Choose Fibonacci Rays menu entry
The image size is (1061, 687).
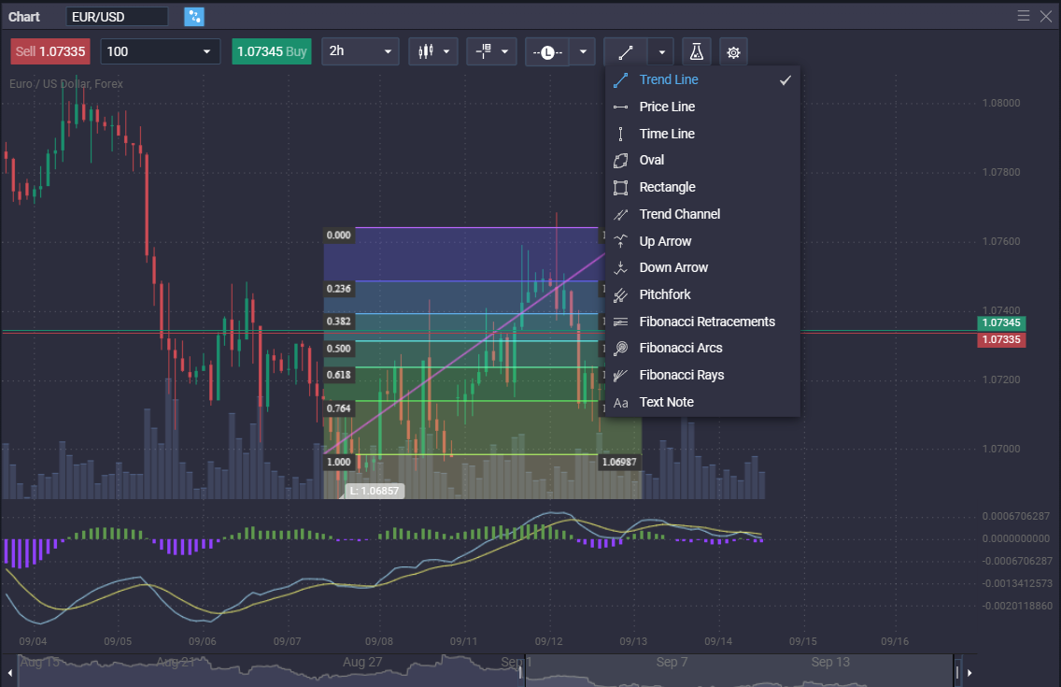coord(702,375)
